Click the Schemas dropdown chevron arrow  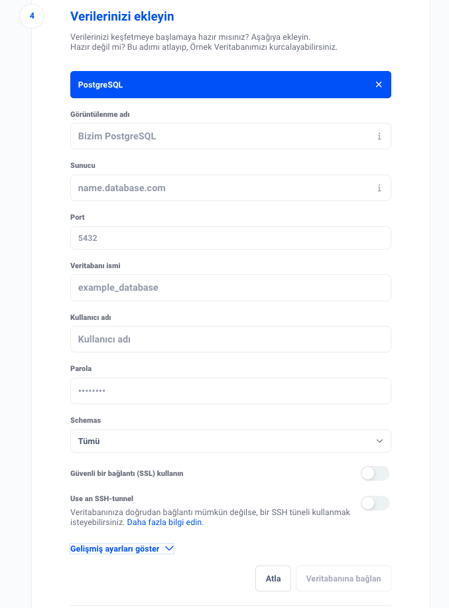click(x=379, y=441)
